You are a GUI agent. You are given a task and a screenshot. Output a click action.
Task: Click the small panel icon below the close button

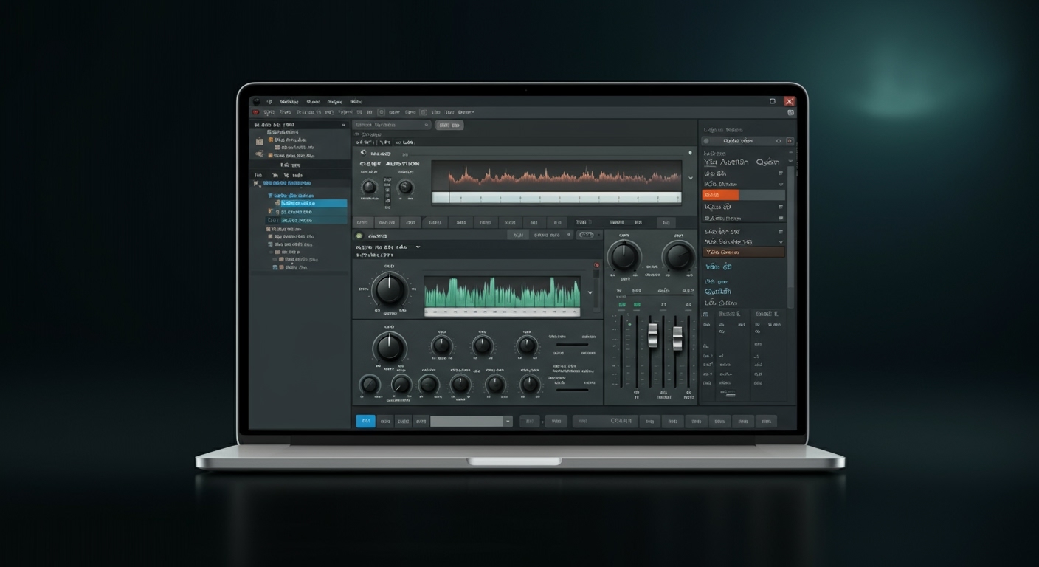(790, 113)
